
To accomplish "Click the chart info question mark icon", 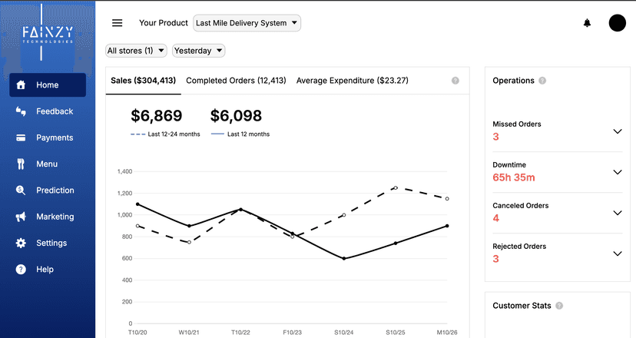I will pyautogui.click(x=455, y=81).
